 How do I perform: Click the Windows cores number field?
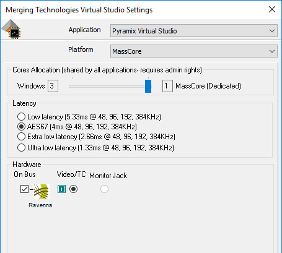pyautogui.click(x=53, y=86)
